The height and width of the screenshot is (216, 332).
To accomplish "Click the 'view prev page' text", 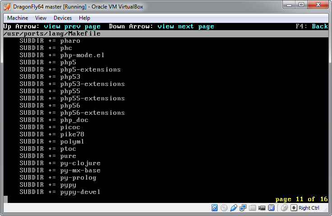I will [72, 27].
